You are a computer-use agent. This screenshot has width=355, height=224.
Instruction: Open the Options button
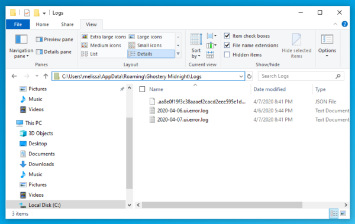click(327, 46)
